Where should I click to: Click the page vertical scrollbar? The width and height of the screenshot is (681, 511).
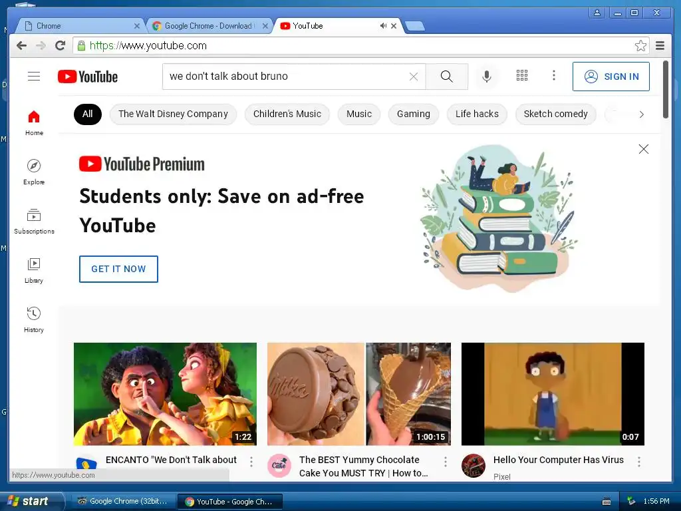665,89
